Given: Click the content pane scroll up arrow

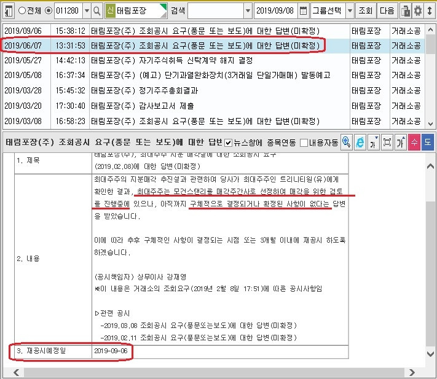Looking at the screenshot, I should coord(431,166).
